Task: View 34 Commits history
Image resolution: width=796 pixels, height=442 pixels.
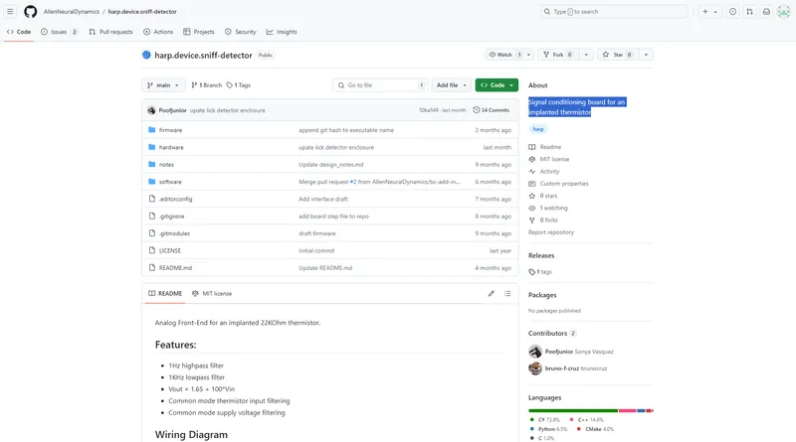Action: coord(491,110)
